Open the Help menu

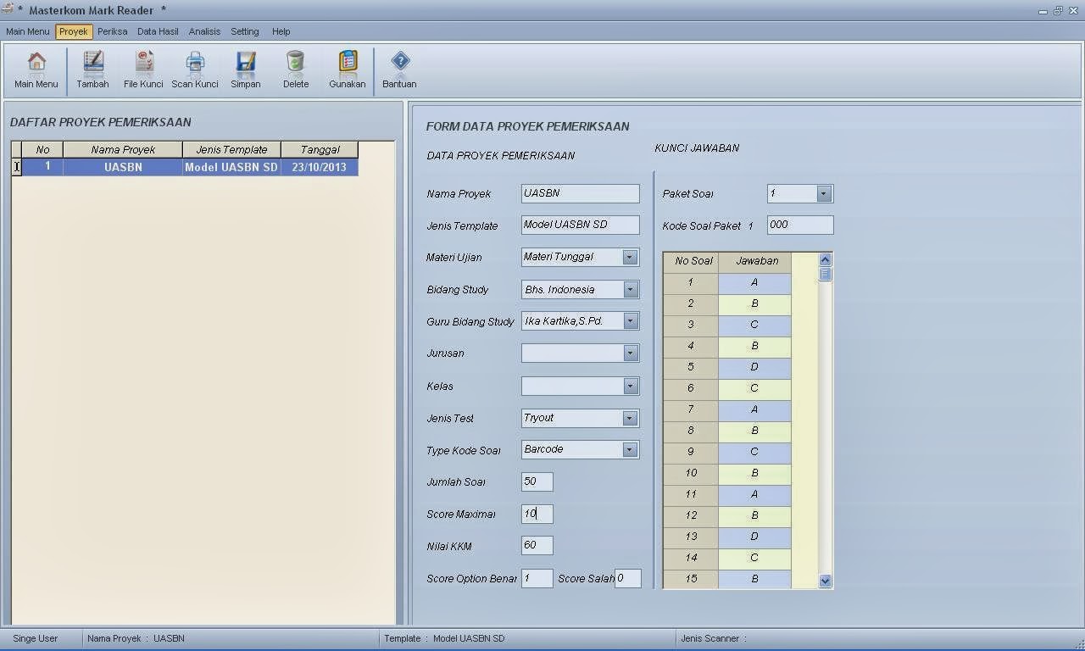click(x=281, y=31)
